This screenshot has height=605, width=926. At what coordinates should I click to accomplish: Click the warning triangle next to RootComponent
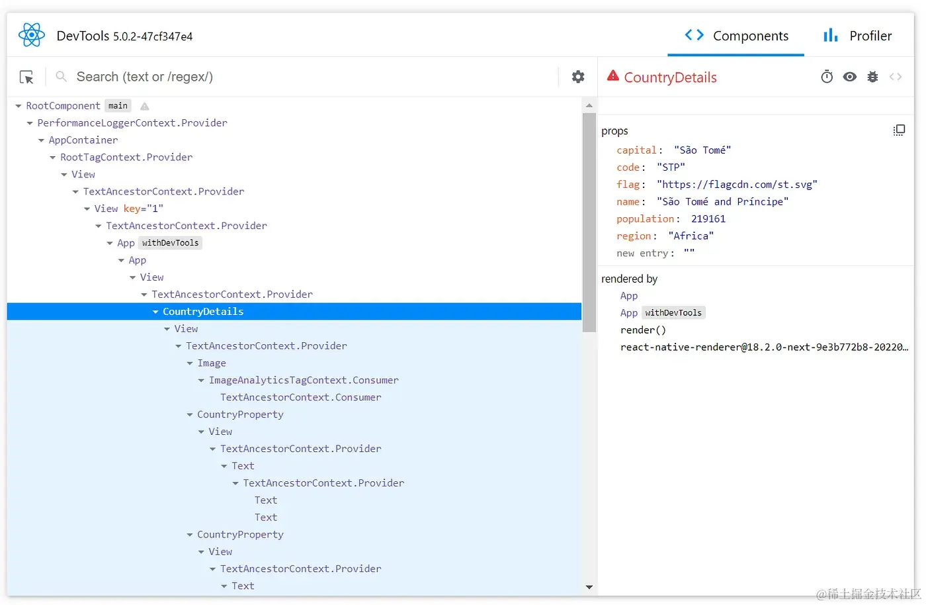[x=144, y=106]
